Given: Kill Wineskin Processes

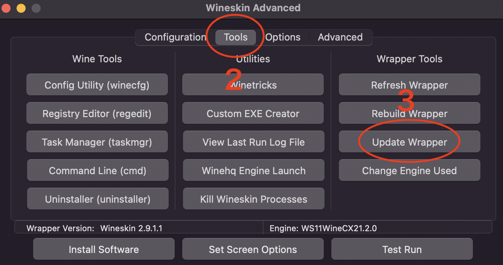Looking at the screenshot, I should pyautogui.click(x=253, y=199).
